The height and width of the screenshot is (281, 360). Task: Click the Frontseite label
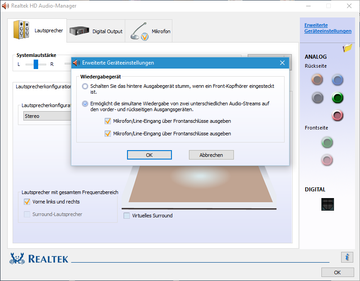(316, 128)
